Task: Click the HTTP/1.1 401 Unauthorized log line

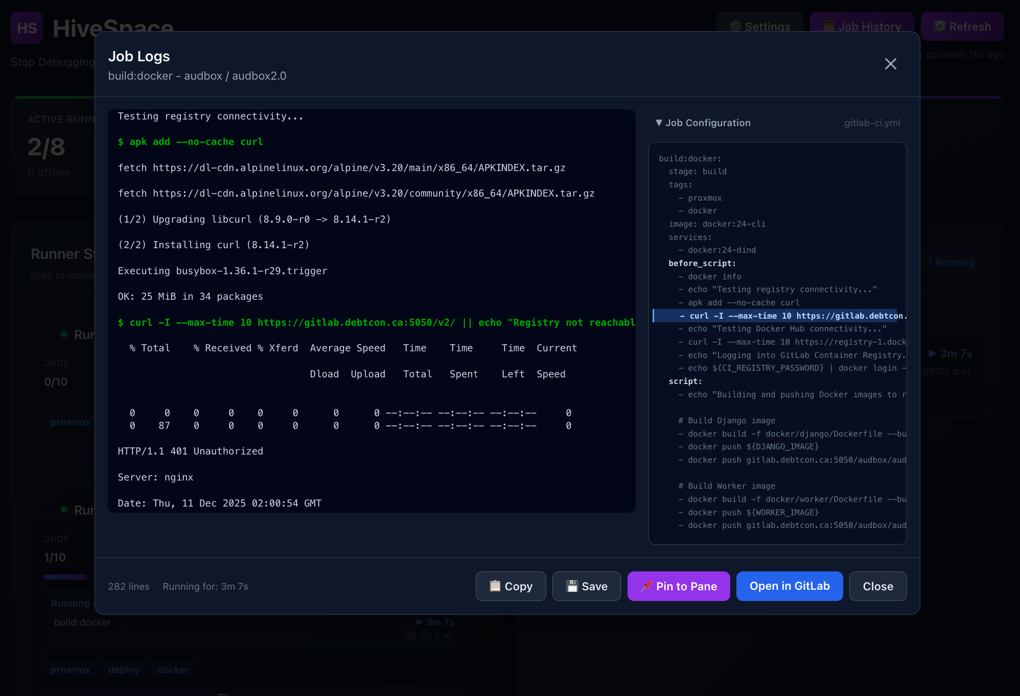Action: 190,451
